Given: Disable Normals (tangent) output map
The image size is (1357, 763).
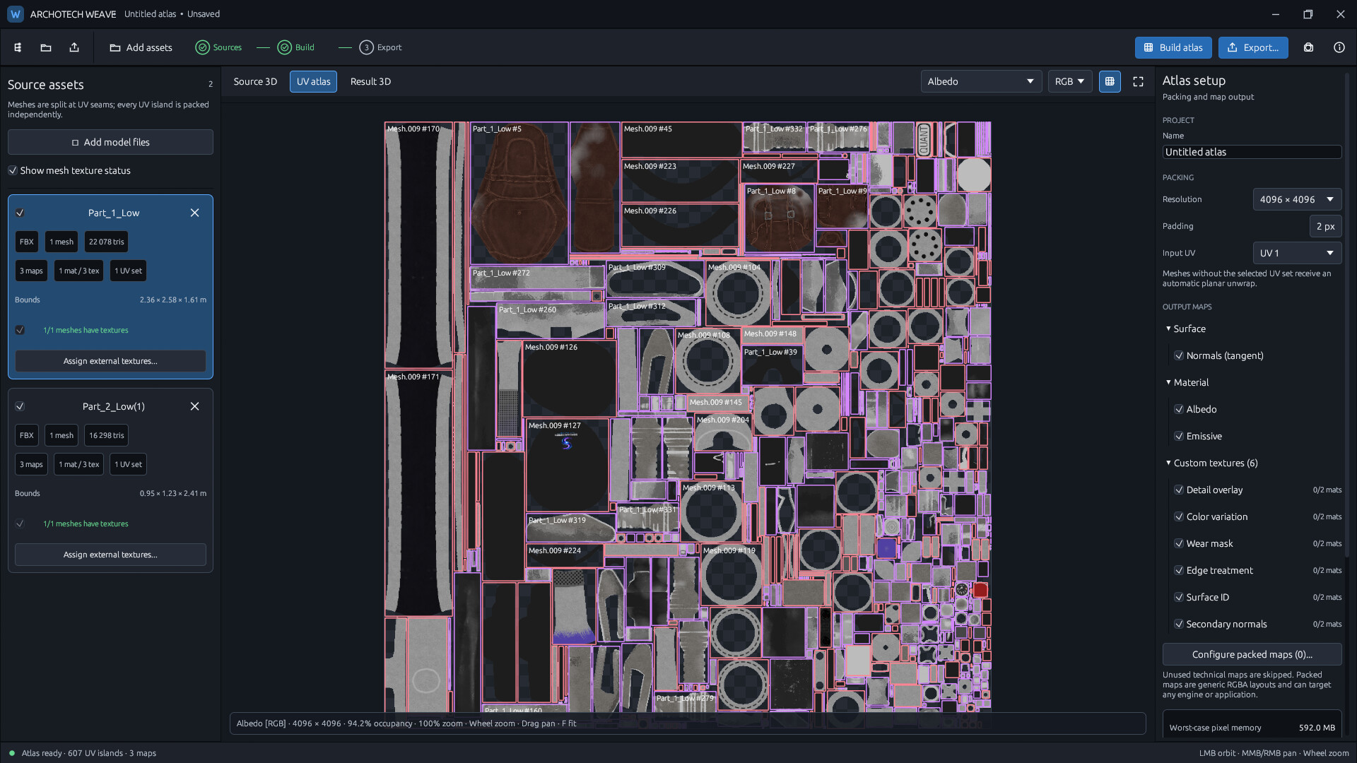Looking at the screenshot, I should point(1179,355).
